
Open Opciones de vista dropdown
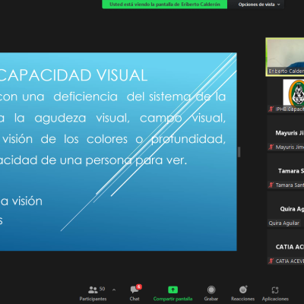[x=259, y=5]
